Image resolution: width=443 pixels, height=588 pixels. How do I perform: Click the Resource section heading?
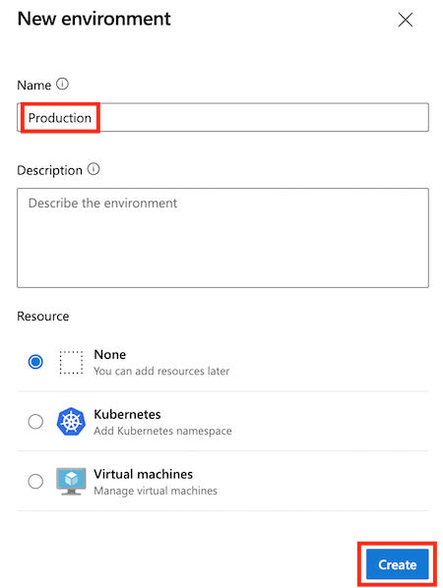(x=42, y=317)
